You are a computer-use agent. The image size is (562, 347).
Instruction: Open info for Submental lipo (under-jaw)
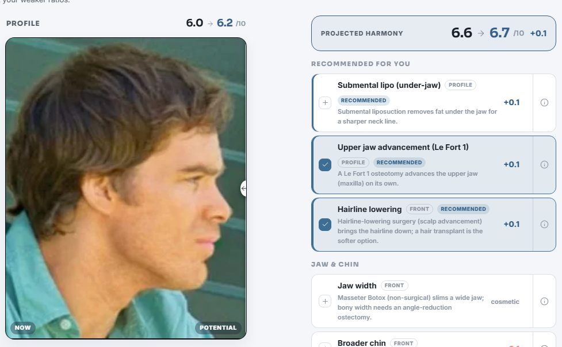click(544, 103)
